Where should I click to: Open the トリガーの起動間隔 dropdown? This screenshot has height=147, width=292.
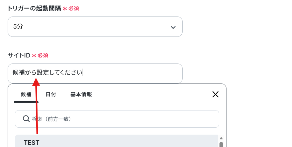coord(95,27)
